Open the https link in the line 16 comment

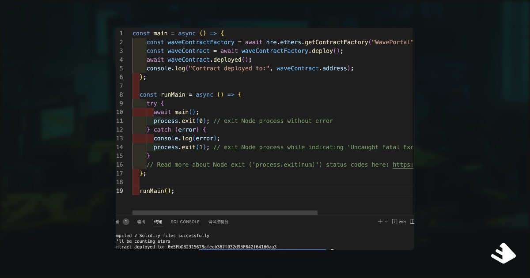click(x=403, y=165)
